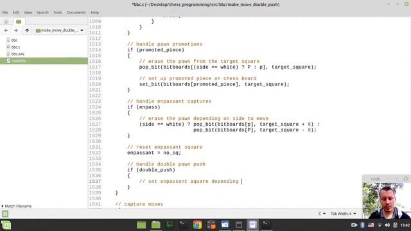Open the Edit menu
411x231 pixels.
click(16, 13)
